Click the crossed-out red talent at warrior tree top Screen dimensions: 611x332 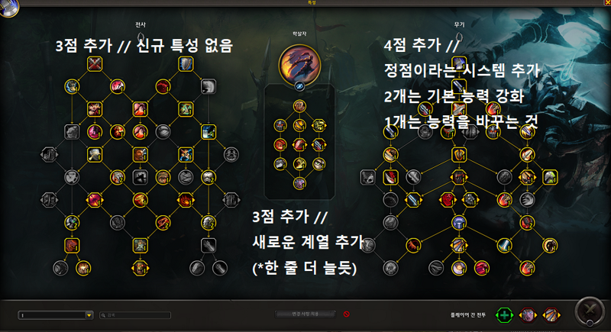click(95, 64)
